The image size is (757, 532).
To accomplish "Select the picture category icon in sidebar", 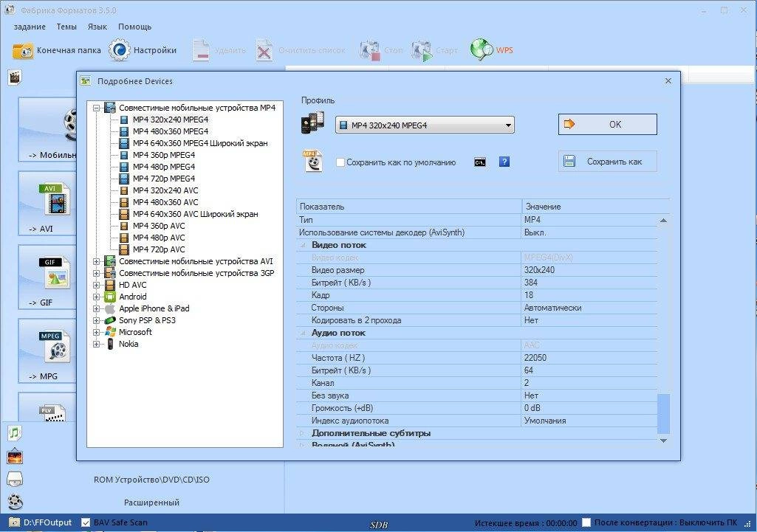I will 15,456.
